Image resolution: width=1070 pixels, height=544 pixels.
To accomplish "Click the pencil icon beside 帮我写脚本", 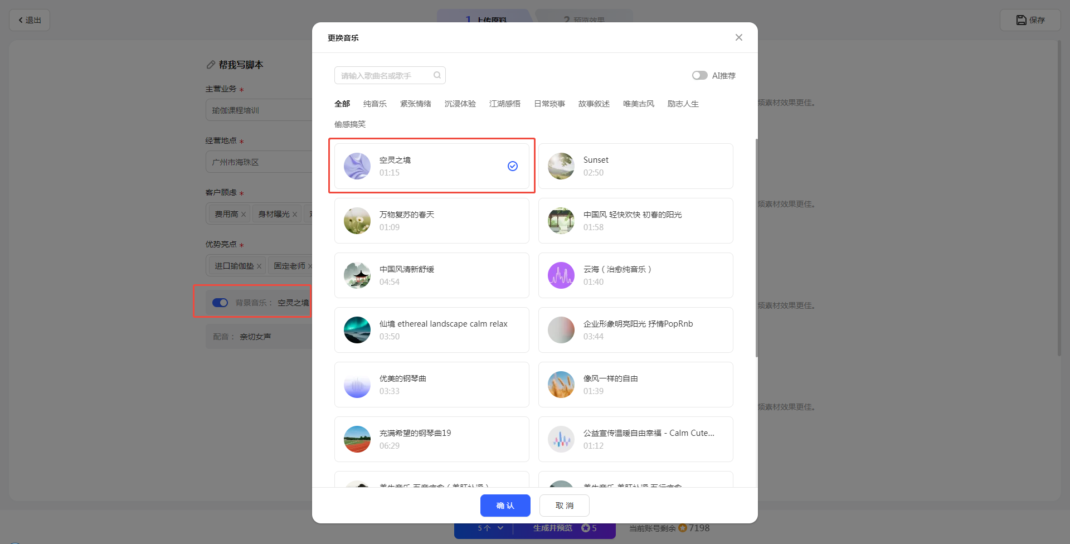I will 211,65.
